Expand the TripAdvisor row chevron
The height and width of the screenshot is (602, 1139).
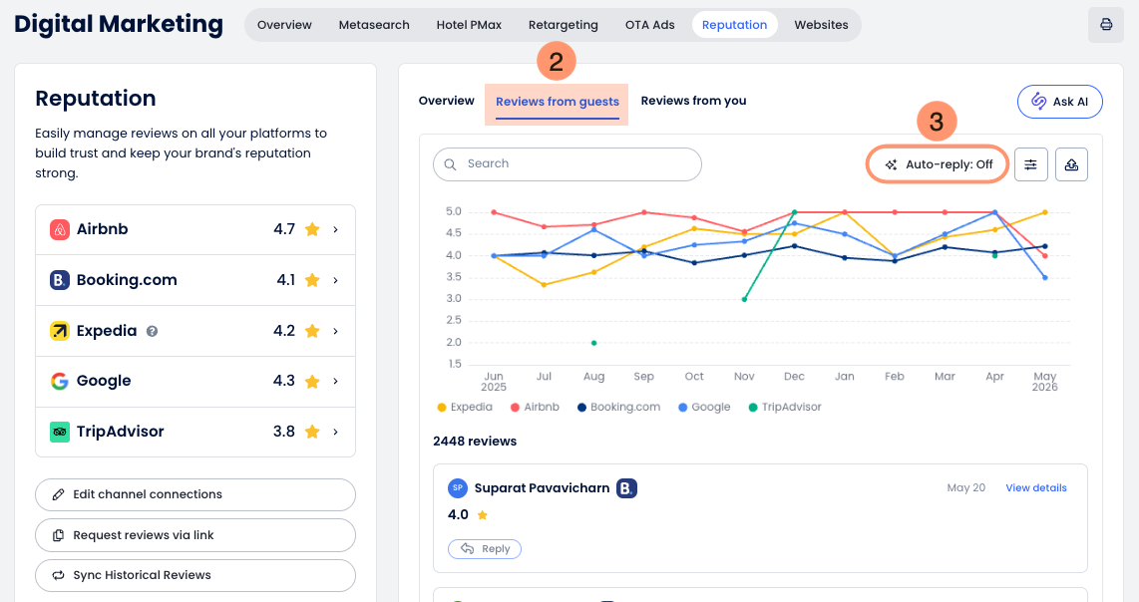click(x=335, y=433)
